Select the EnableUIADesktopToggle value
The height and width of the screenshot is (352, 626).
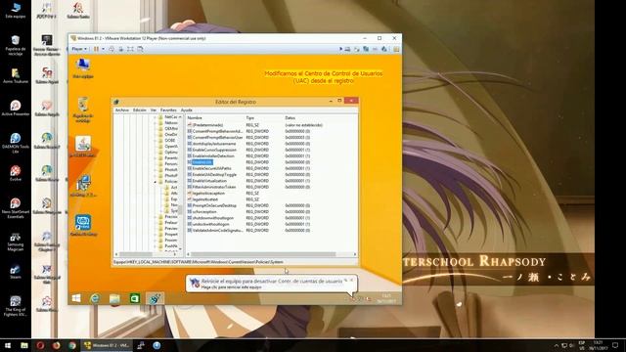click(x=214, y=175)
